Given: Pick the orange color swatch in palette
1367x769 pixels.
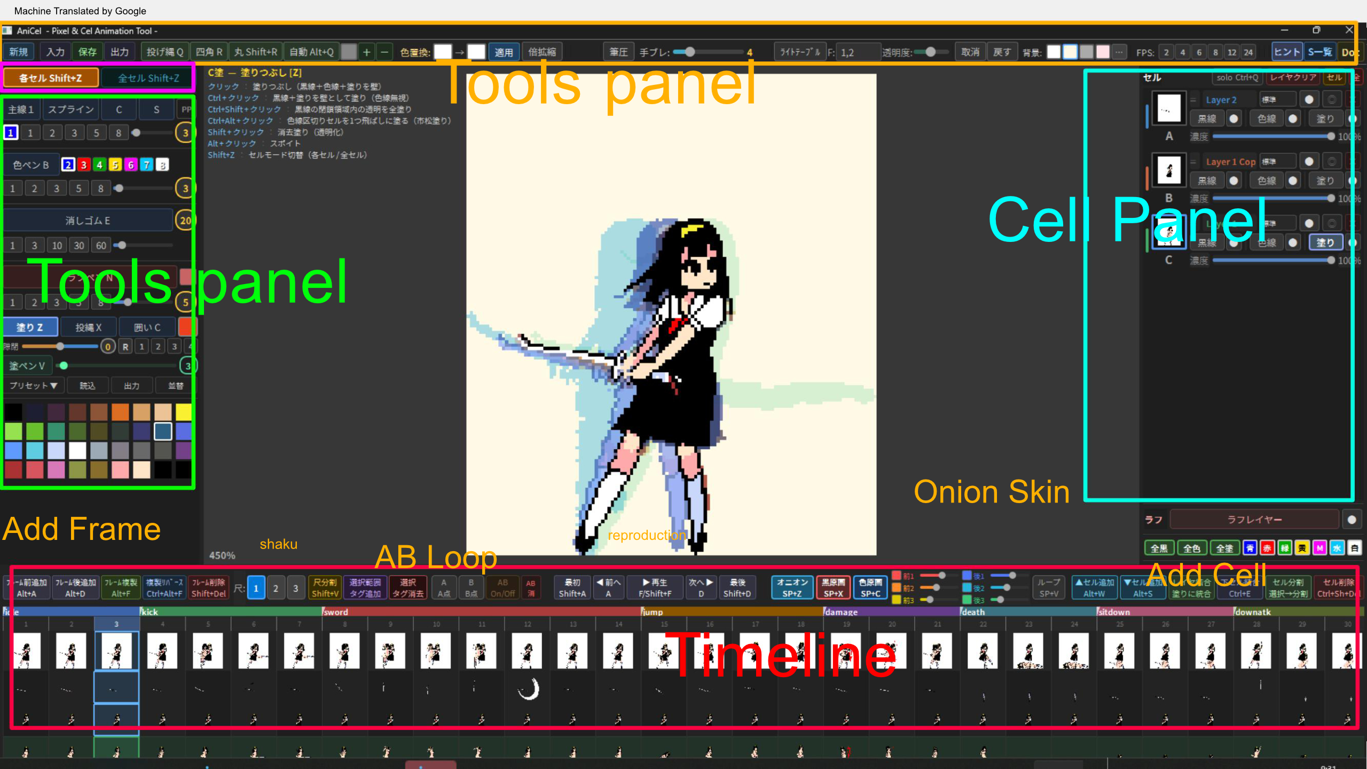Looking at the screenshot, I should point(120,411).
